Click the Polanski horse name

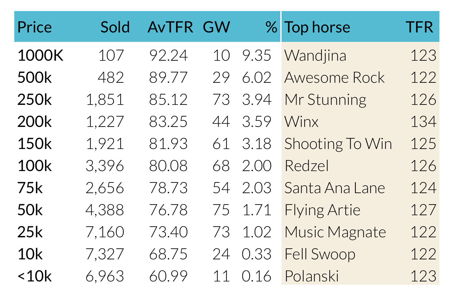click(x=312, y=277)
